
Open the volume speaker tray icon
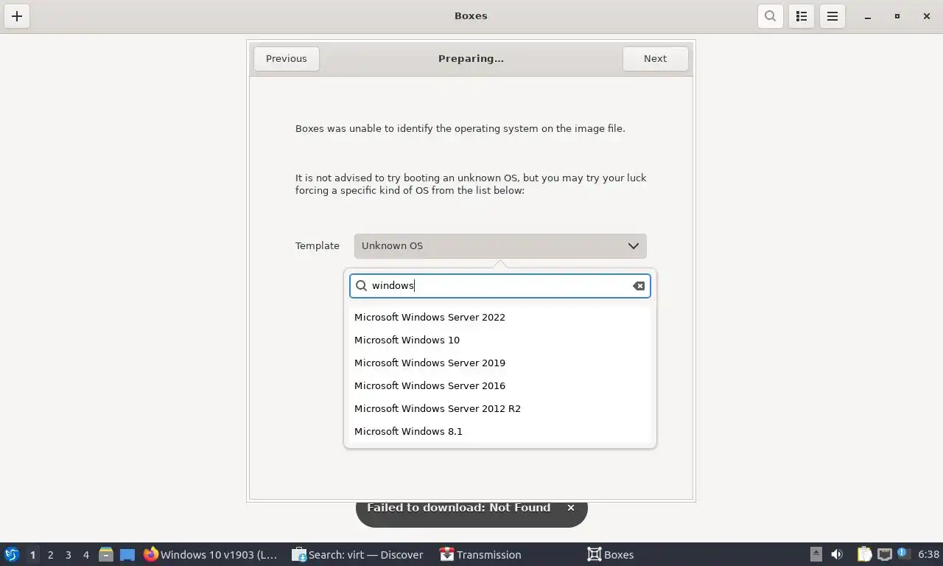pos(837,555)
